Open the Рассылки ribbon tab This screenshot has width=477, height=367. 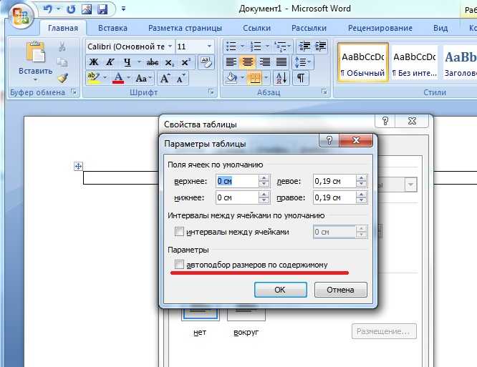tap(309, 28)
